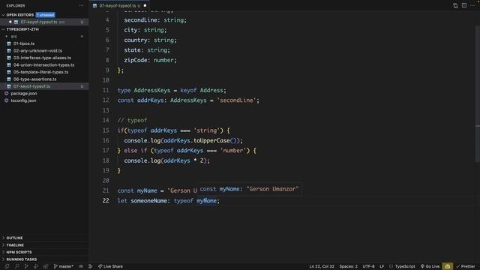
Task: Click the '// typeof' comment
Action: point(132,120)
